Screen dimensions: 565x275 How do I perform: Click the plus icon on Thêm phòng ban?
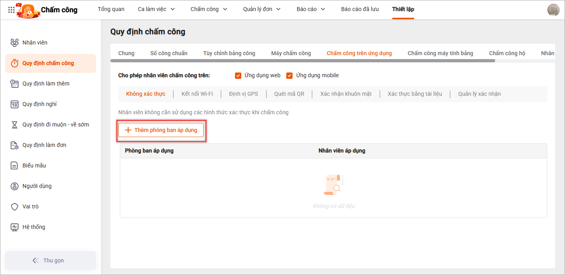[x=128, y=130]
